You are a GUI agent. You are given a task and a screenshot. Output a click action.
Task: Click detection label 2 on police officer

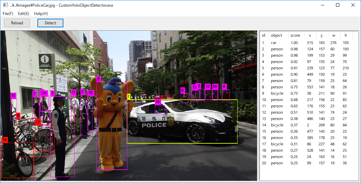[x=52, y=93]
